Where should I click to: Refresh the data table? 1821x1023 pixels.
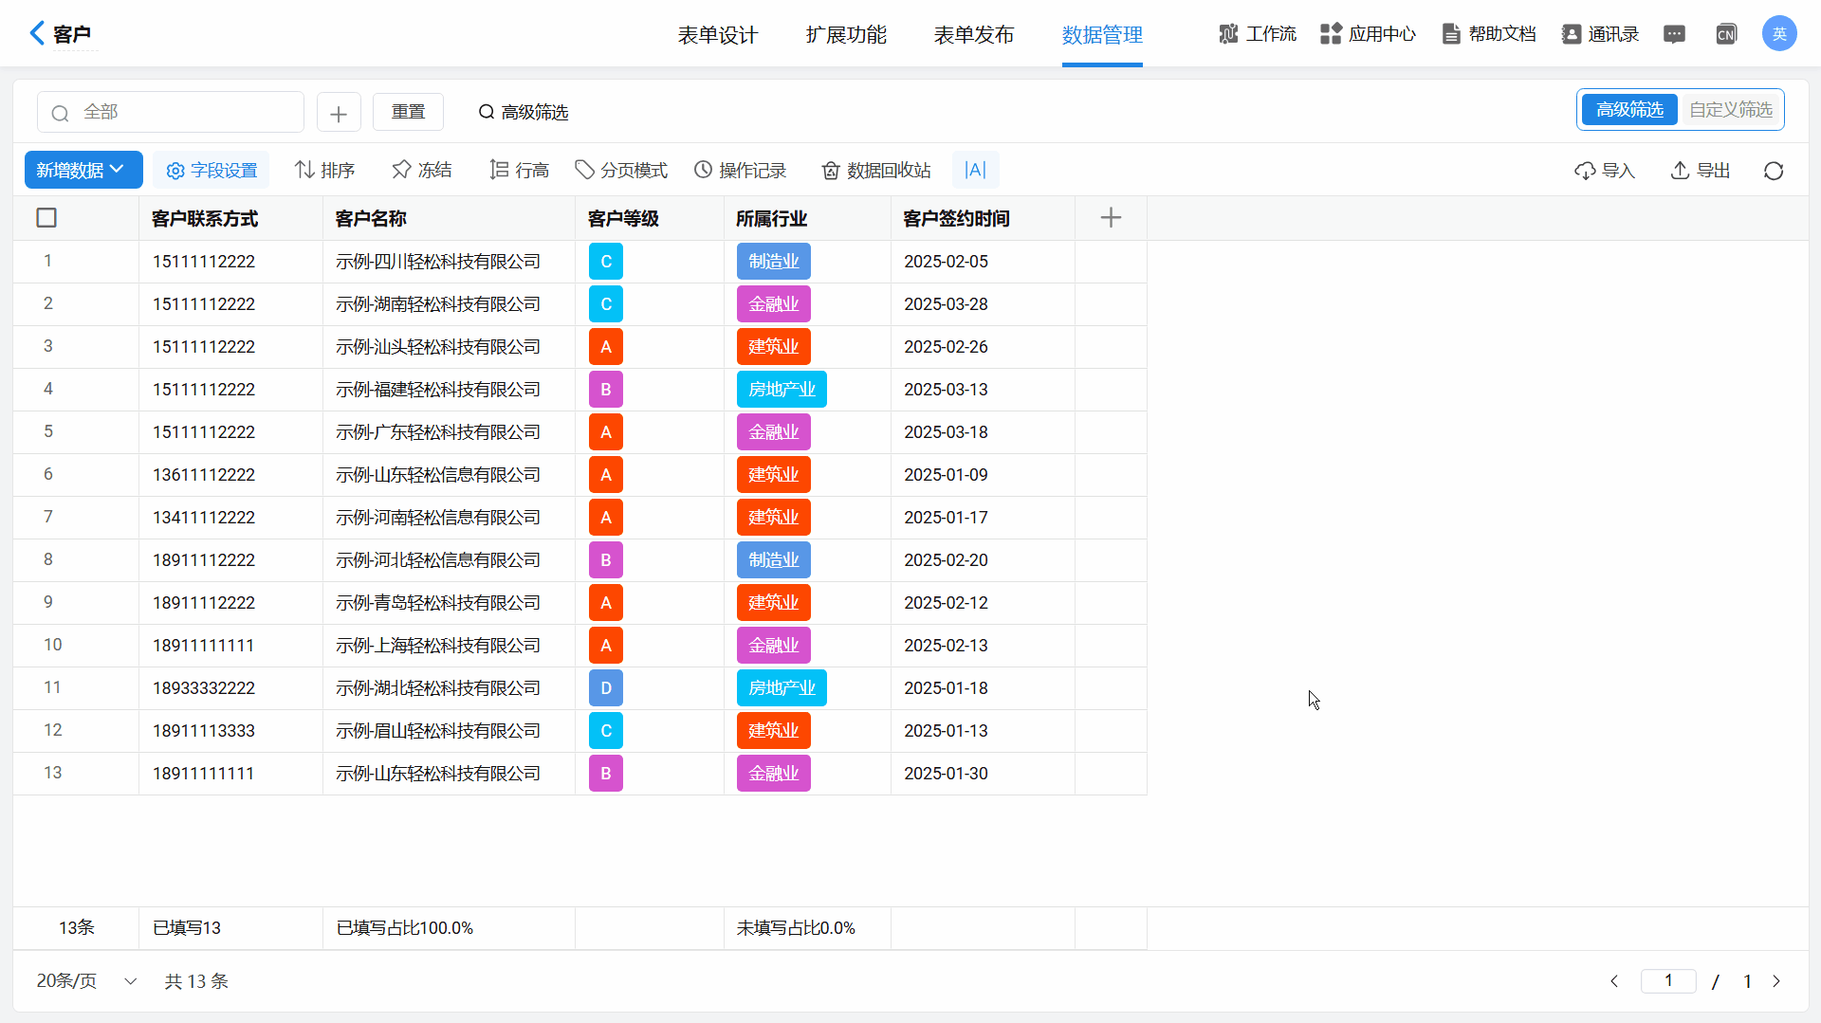click(1774, 171)
